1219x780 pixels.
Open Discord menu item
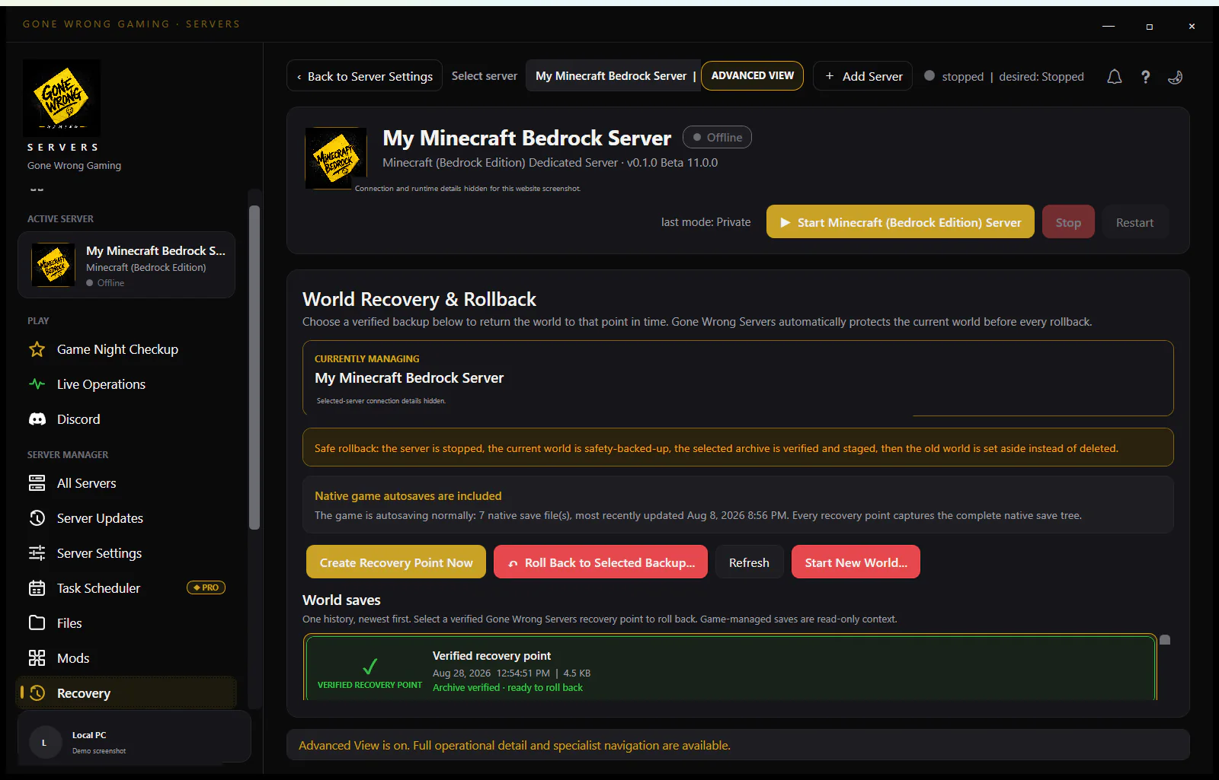click(126, 419)
